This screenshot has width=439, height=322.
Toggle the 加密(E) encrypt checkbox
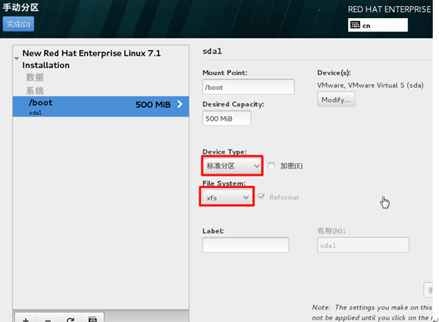click(271, 165)
